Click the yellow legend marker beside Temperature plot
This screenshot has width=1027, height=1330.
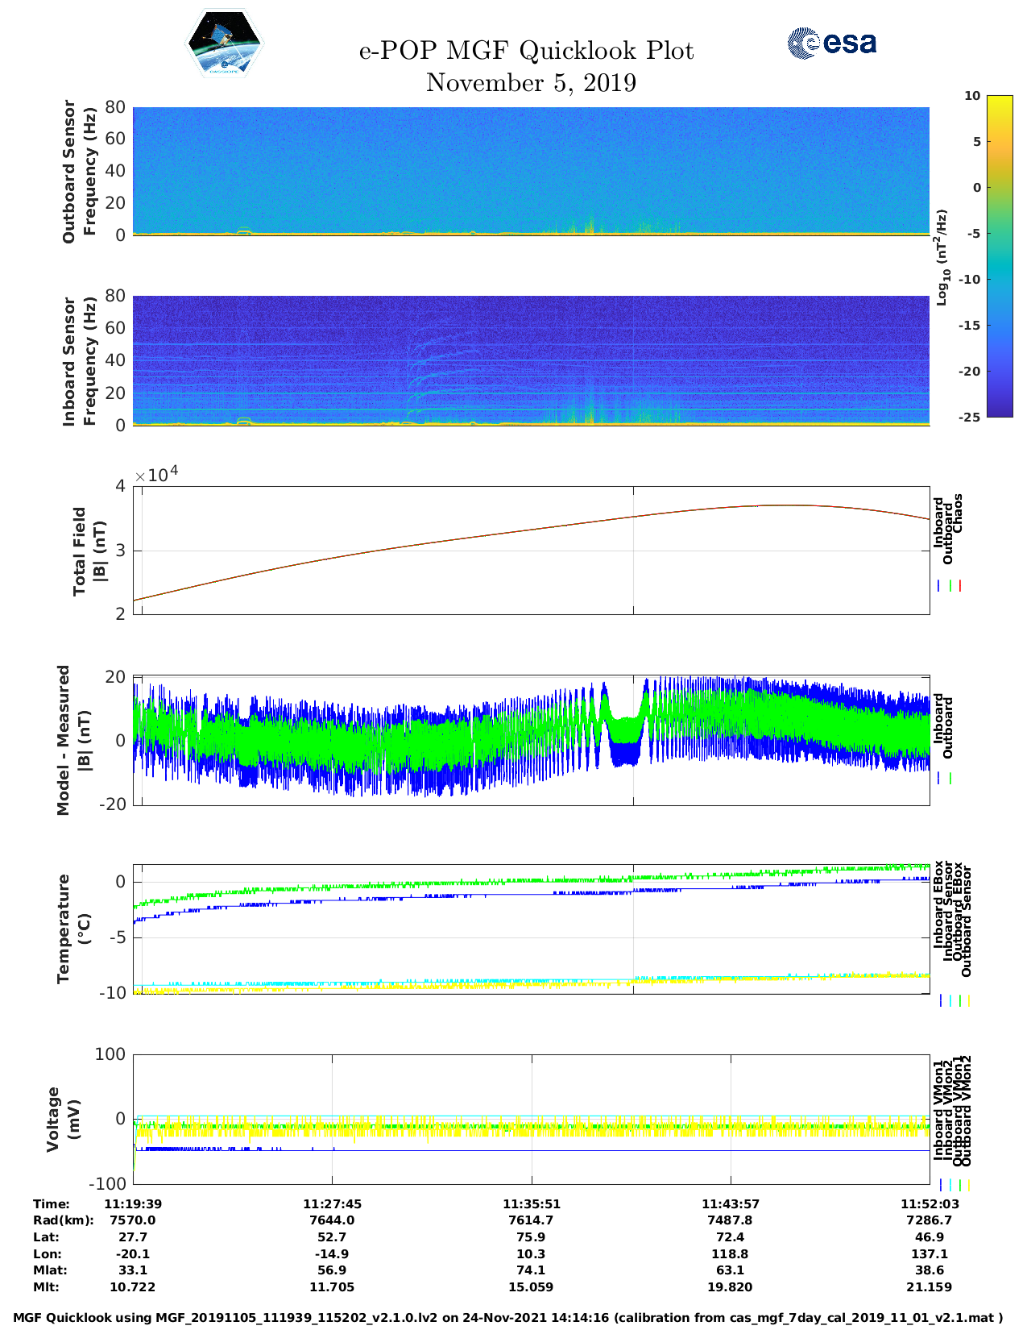968,1000
